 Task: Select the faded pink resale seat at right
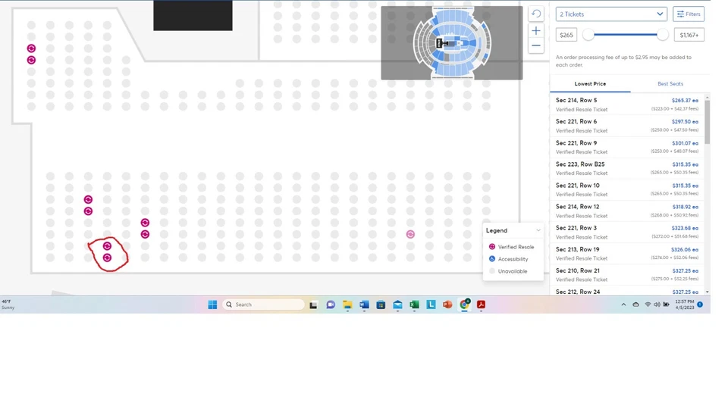coord(410,235)
